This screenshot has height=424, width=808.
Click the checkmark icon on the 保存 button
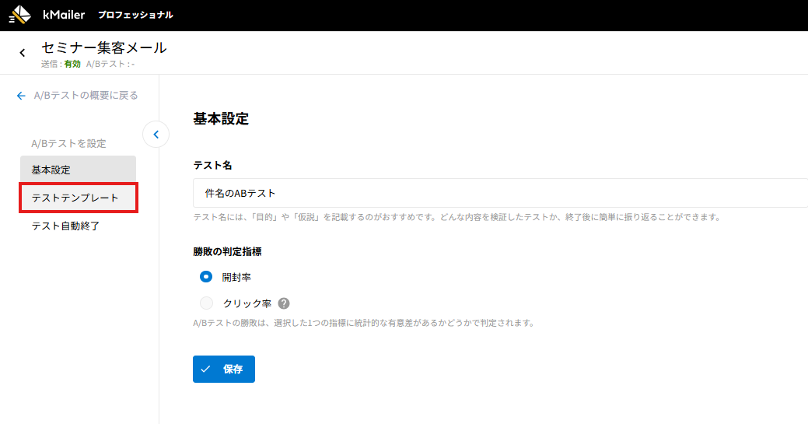[x=206, y=370]
